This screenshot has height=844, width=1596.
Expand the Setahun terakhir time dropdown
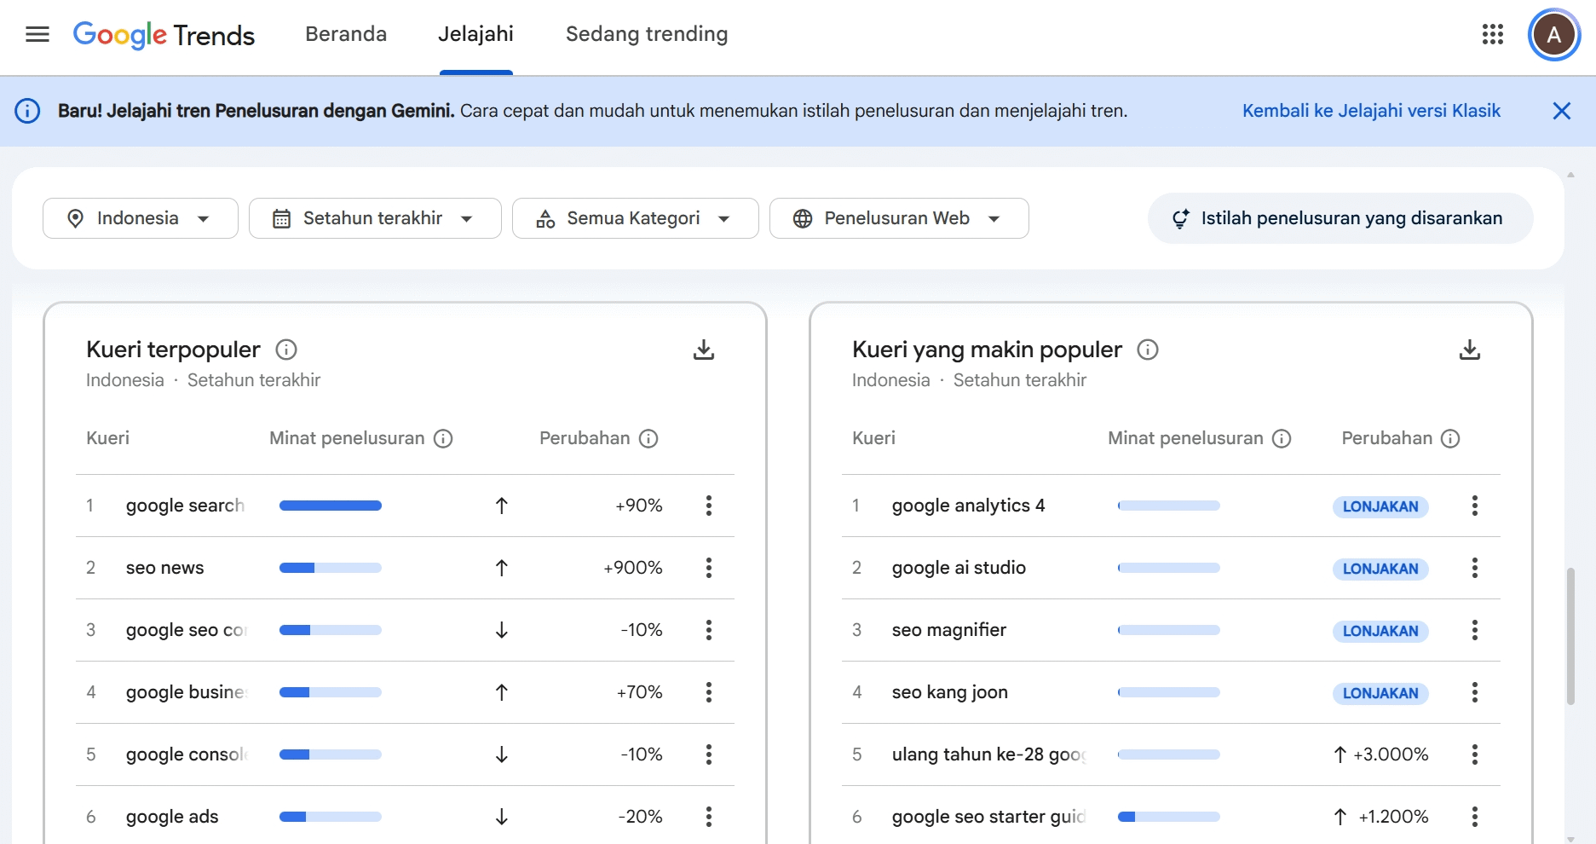(x=375, y=218)
